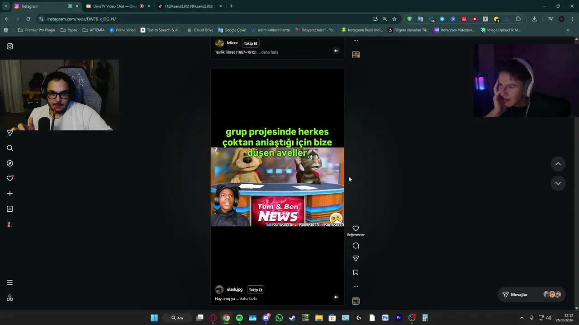Image resolution: width=579 pixels, height=325 pixels.
Task: Bookmark this page with star icon
Action: coord(394,19)
